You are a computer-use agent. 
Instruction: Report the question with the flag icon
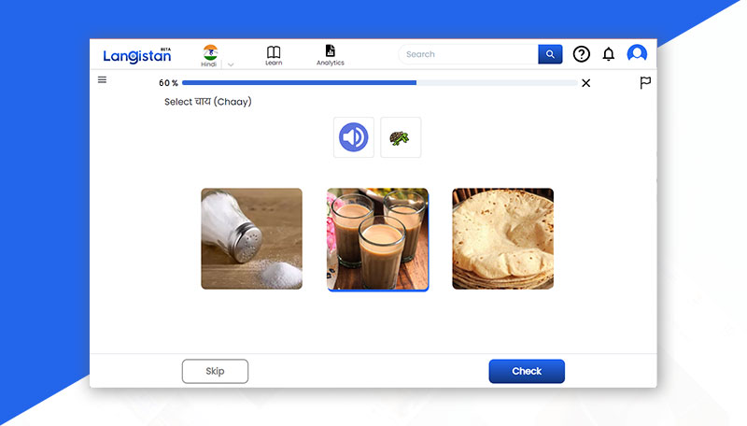[645, 82]
